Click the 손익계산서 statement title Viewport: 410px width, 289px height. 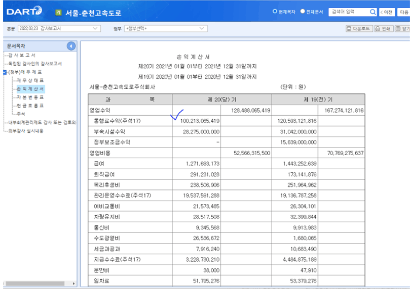(193, 57)
